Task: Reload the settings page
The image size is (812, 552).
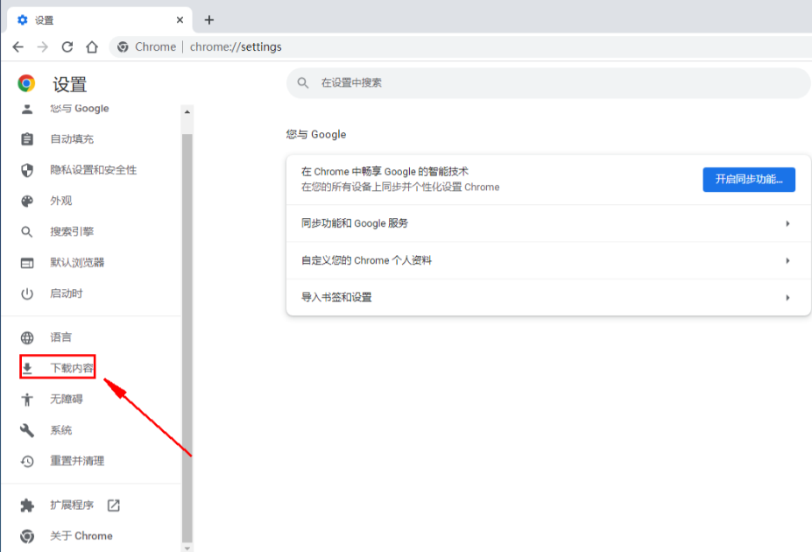Action: coord(67,47)
